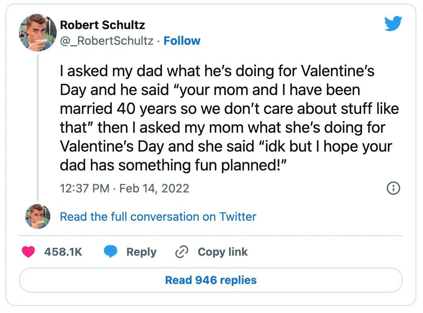Open Read 946 replies button
The width and height of the screenshot is (423, 313).
tap(211, 280)
